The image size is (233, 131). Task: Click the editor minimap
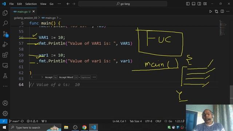[x=223, y=28]
